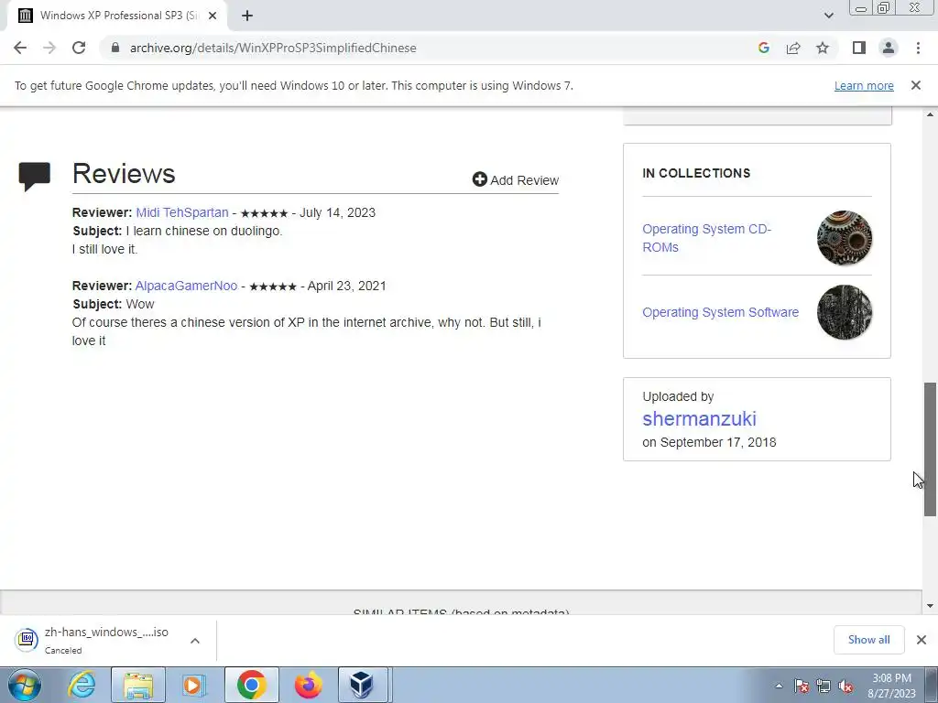Click the Chrome taskbar icon
The height and width of the screenshot is (703, 938).
click(251, 685)
